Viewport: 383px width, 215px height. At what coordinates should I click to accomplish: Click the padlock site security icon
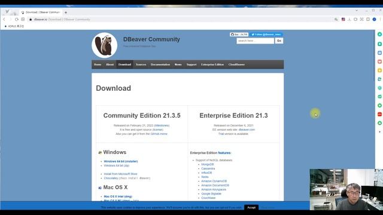[31, 19]
